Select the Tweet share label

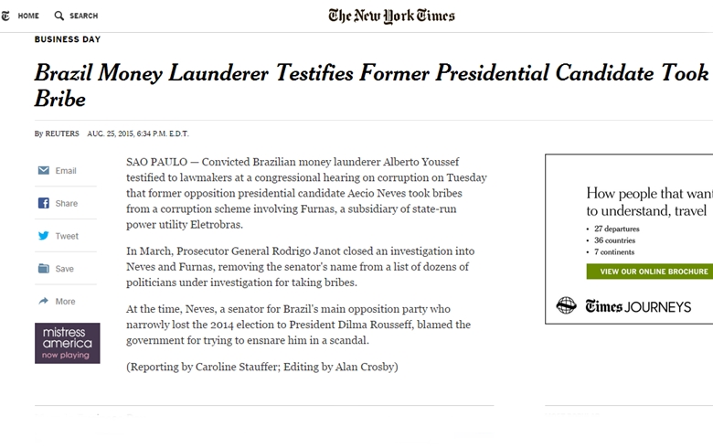point(67,236)
